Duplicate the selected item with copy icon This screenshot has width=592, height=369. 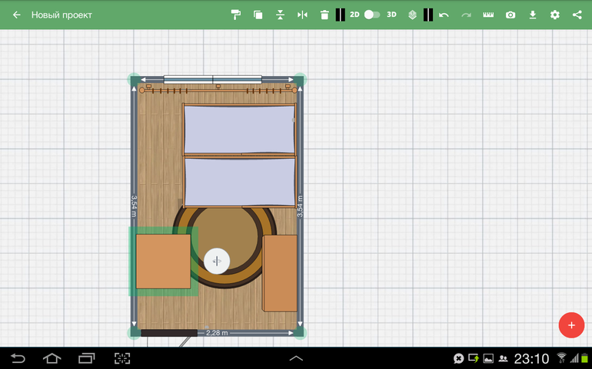click(x=258, y=15)
